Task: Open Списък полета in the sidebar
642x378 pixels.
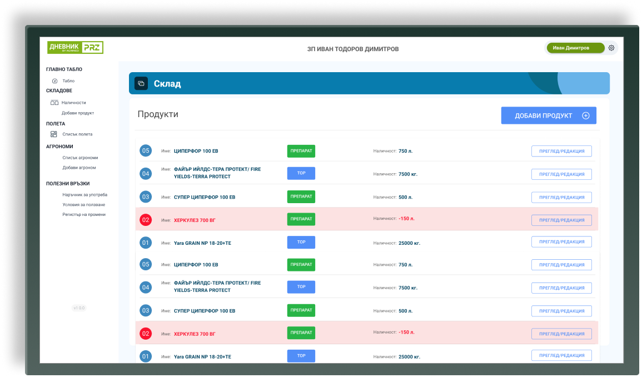Action: 77,134
